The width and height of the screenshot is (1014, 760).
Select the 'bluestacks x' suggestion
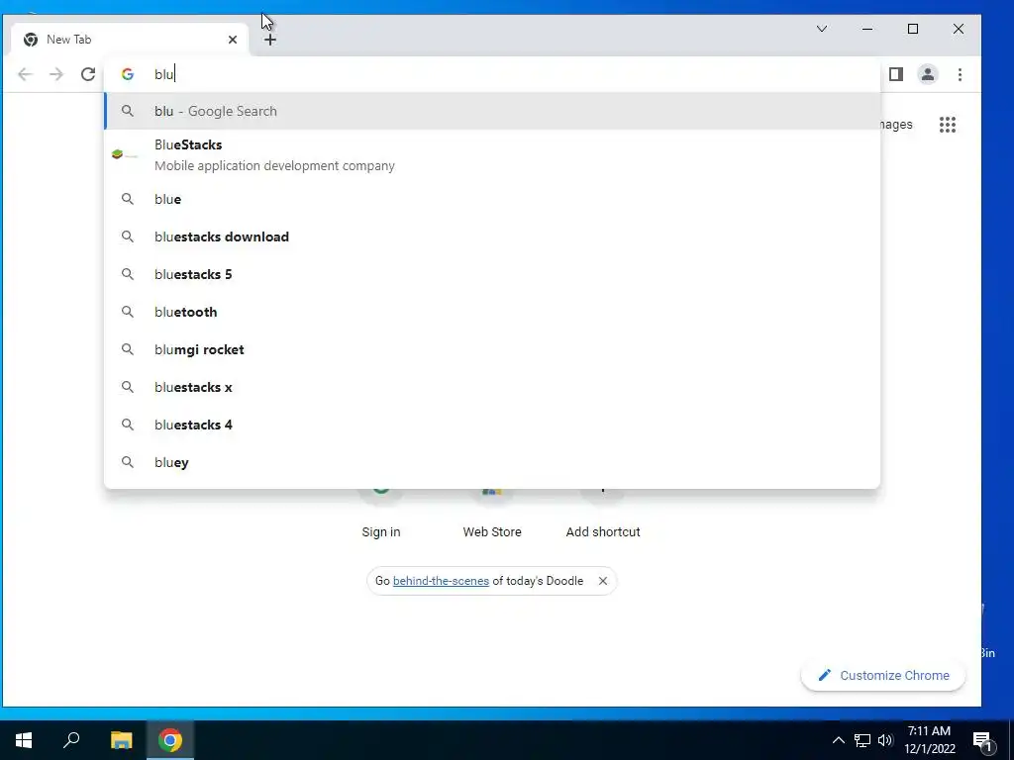point(492,387)
